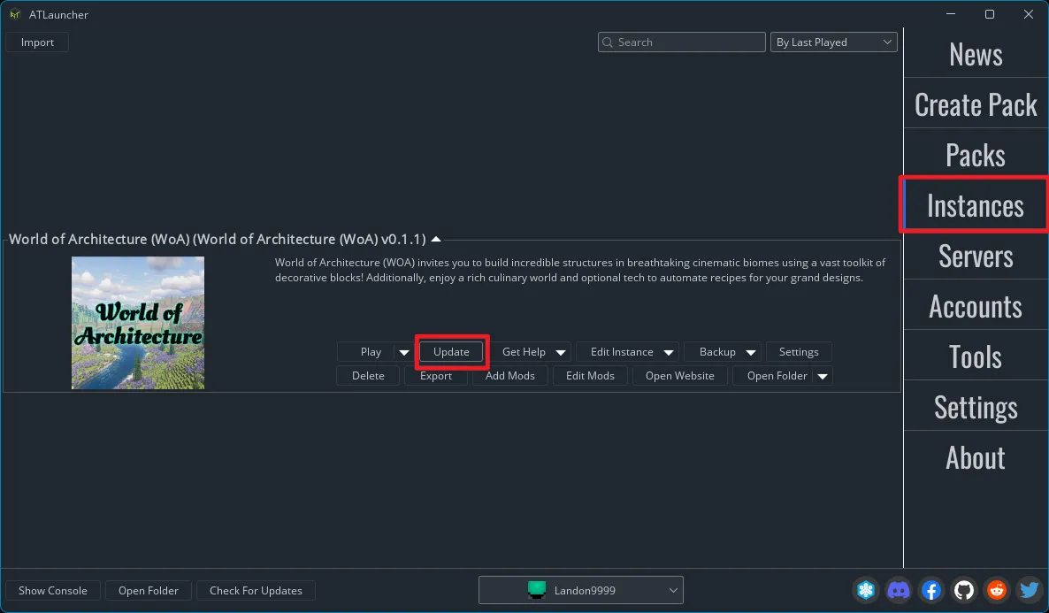Open the Nodecraft snowflake icon link
Image resolution: width=1049 pixels, height=613 pixels.
pyautogui.click(x=866, y=590)
